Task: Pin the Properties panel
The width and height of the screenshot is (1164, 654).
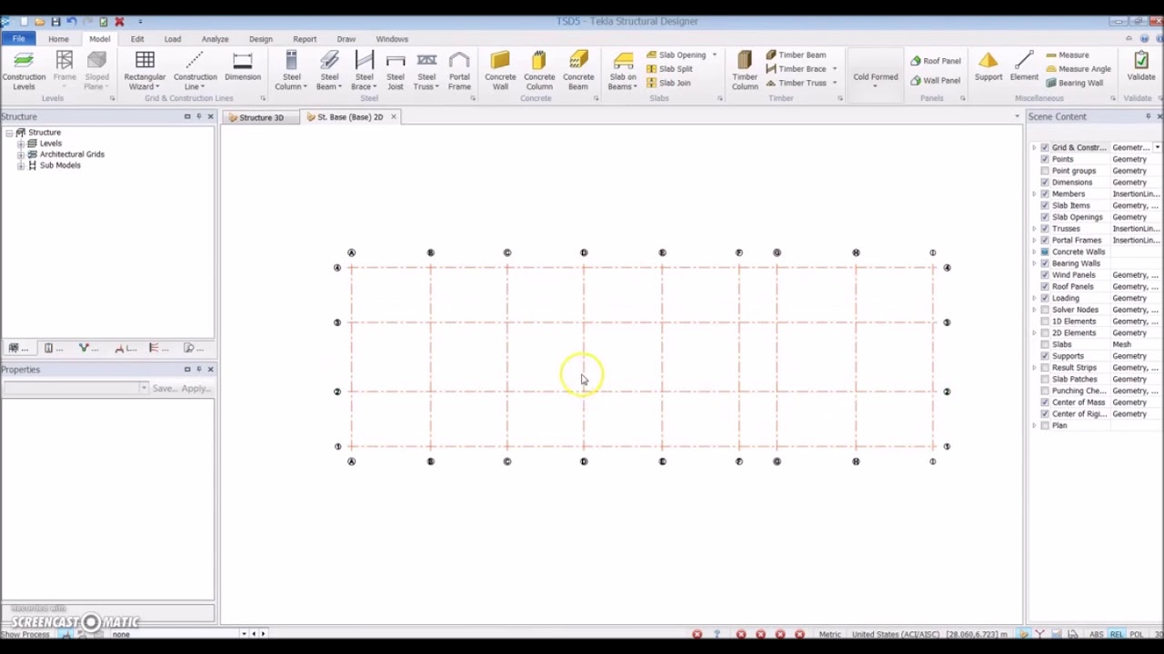Action: coord(198,370)
